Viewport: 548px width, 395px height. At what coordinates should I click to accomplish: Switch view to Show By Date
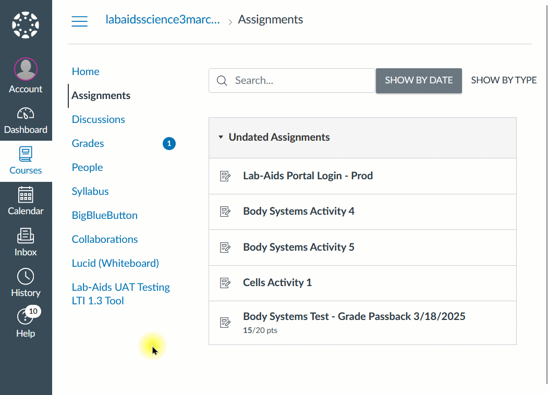tap(419, 80)
